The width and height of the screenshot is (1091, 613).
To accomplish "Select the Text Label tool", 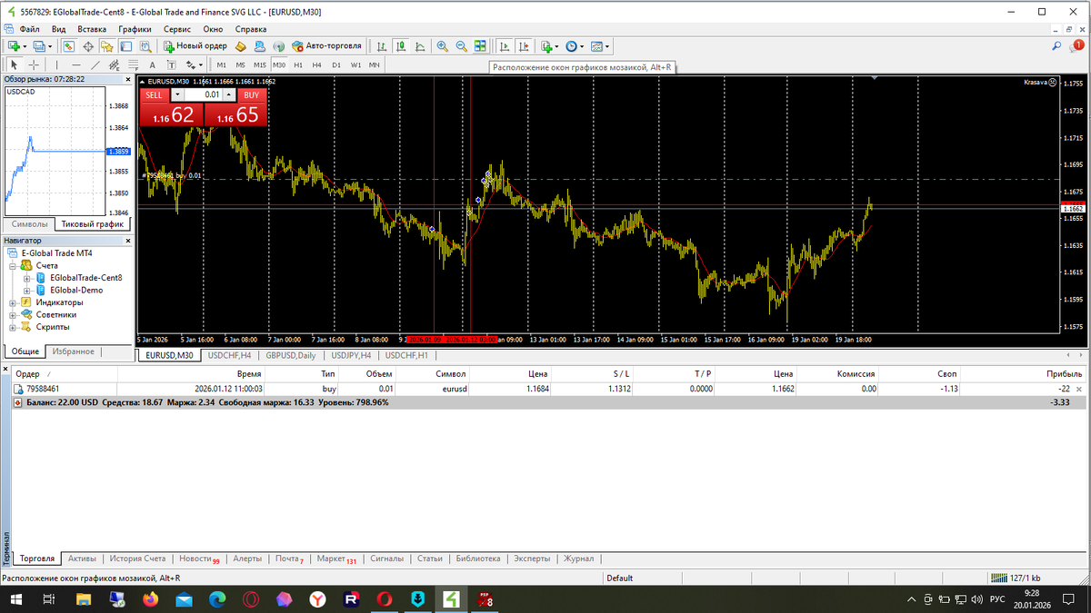I will pos(171,64).
